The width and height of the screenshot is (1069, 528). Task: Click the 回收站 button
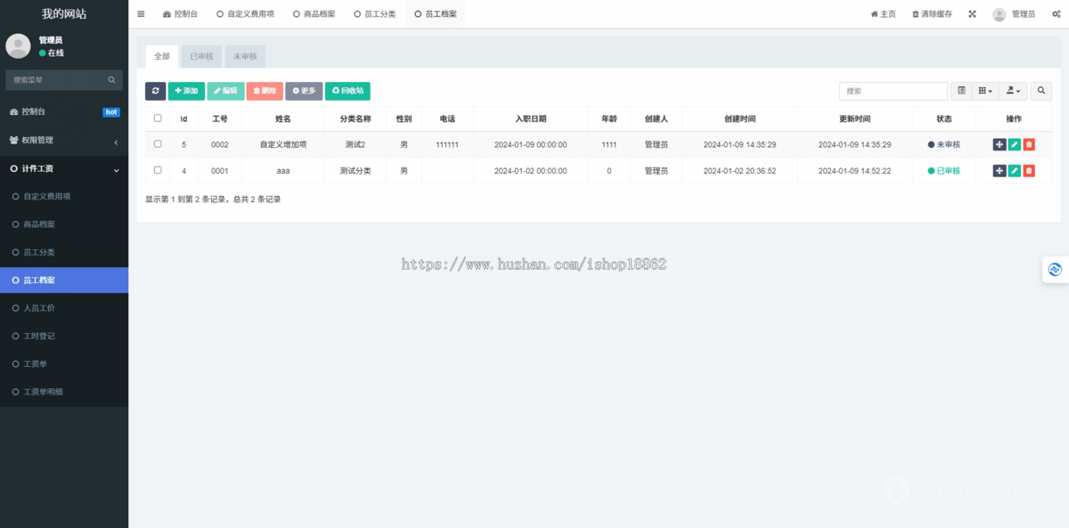pos(347,91)
